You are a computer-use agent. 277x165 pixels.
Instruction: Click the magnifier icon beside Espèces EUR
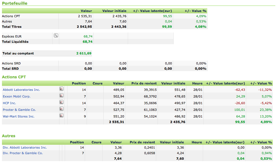(x=56, y=35)
